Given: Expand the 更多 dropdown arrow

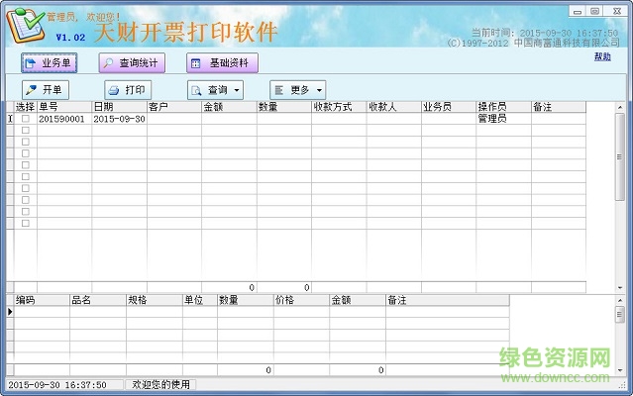Looking at the screenshot, I should 319,90.
